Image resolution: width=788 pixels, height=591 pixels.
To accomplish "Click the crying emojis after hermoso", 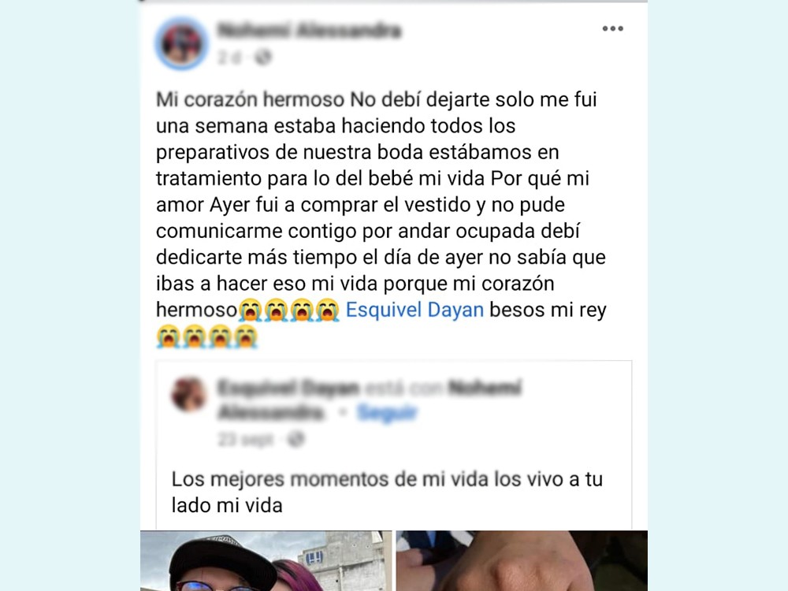I will [x=289, y=310].
